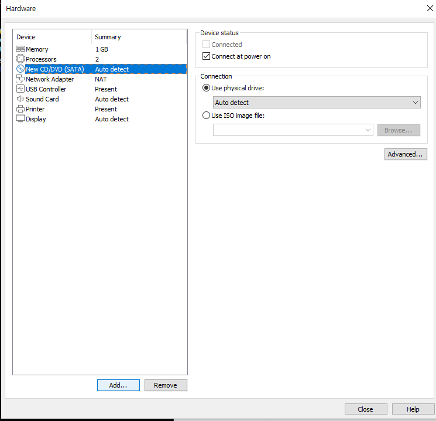Select Use physical drive option
Viewport: 436px width, 421px height.
[206, 88]
